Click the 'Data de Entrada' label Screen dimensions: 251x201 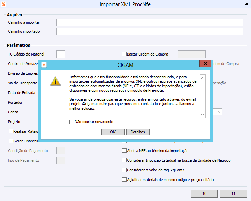[x=22, y=93]
